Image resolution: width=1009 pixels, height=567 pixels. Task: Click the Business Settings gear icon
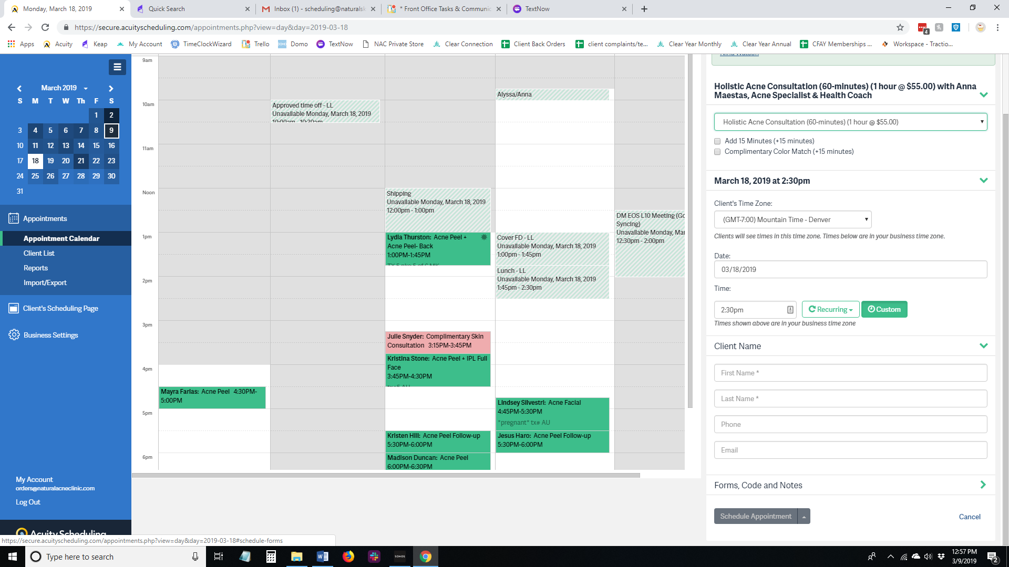[14, 335]
